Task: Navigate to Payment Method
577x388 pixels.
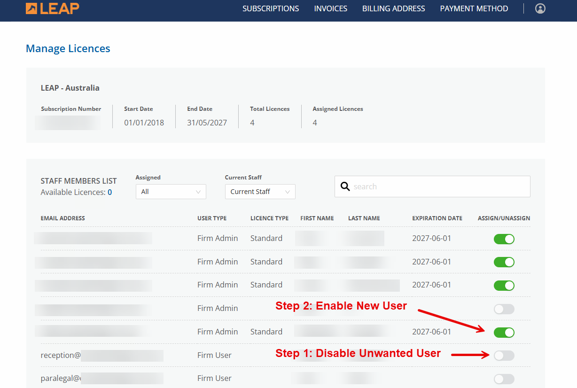Action: click(474, 8)
